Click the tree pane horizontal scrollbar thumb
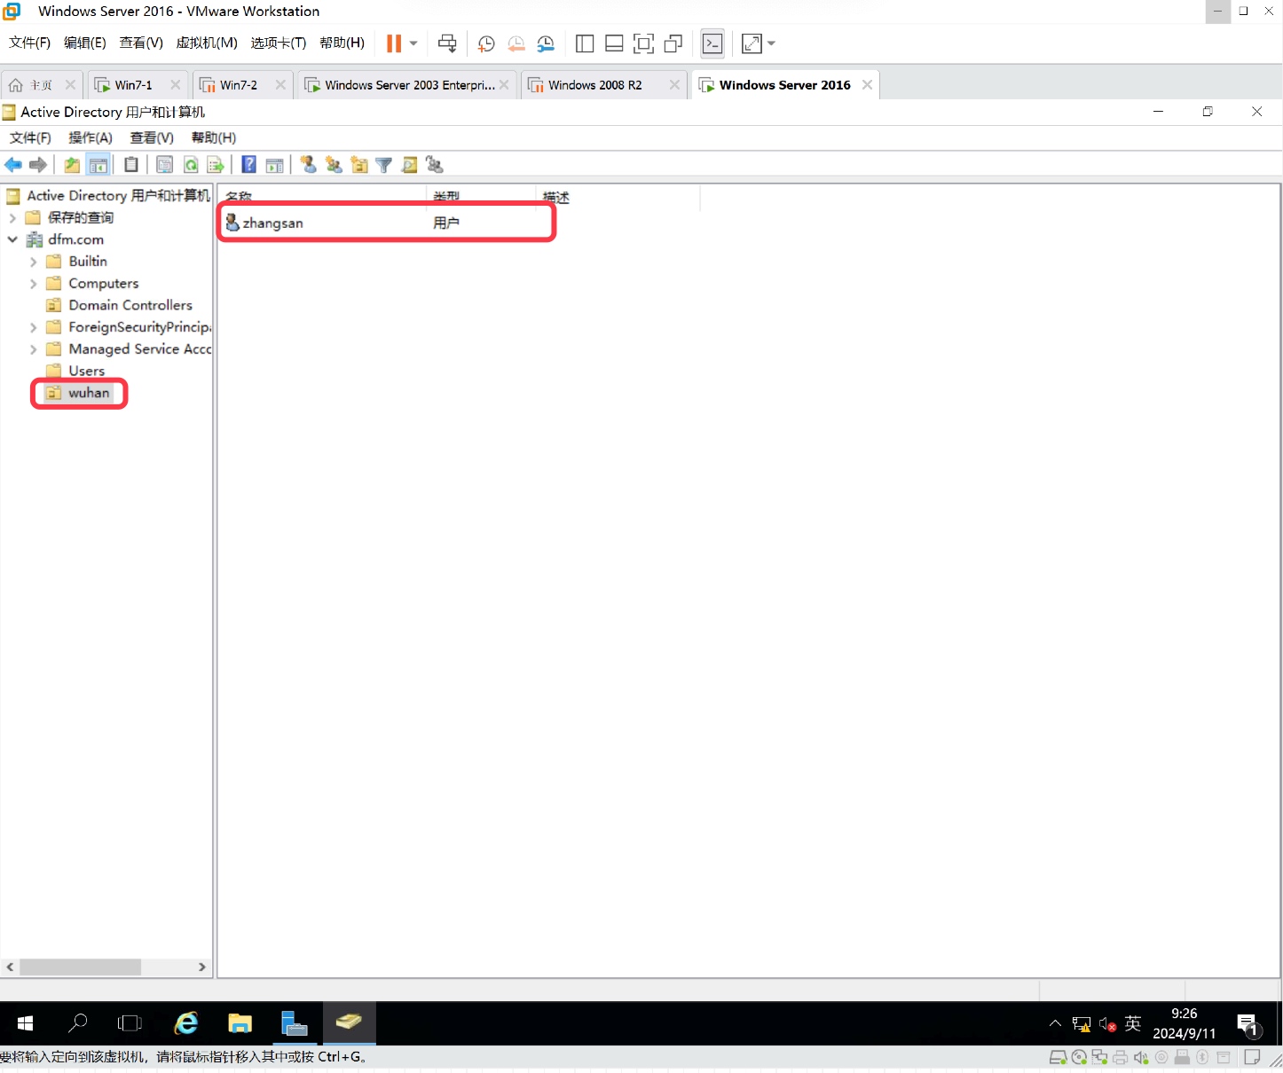This screenshot has width=1283, height=1073. 80,967
